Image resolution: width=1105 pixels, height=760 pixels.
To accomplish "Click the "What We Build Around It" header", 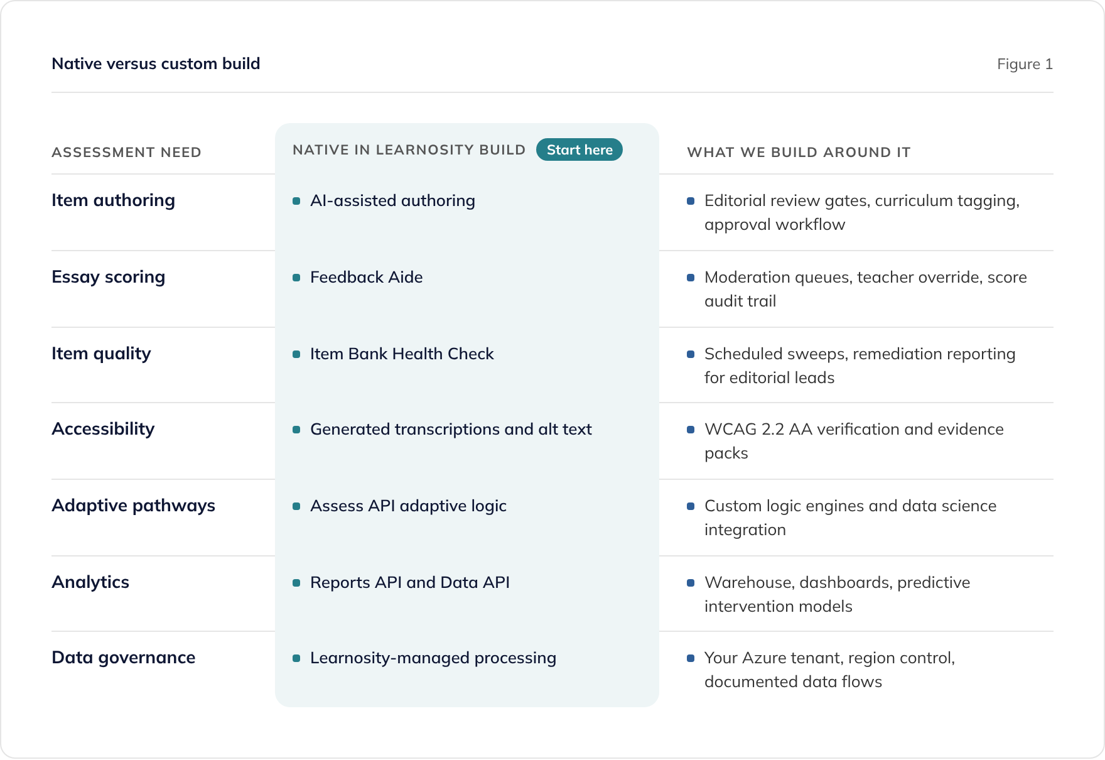I will [799, 152].
